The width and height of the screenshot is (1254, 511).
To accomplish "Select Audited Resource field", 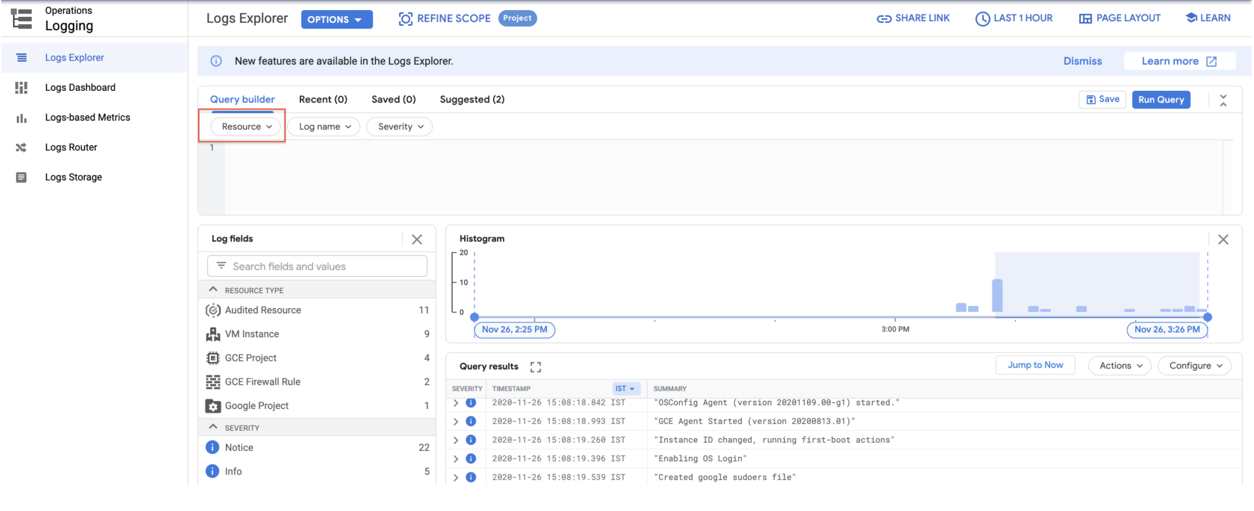I will tap(317, 310).
